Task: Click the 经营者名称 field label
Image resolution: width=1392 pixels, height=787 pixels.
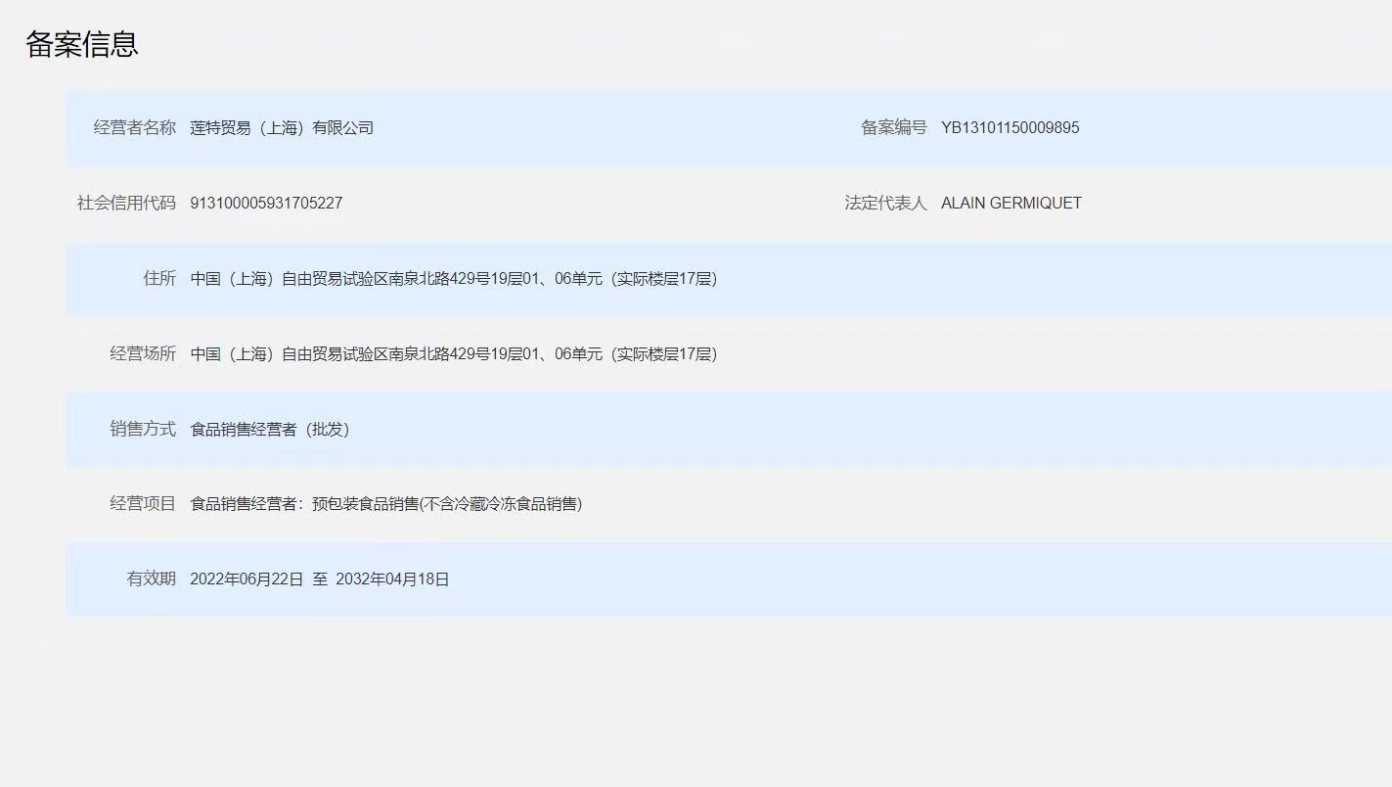Action: click(x=135, y=128)
